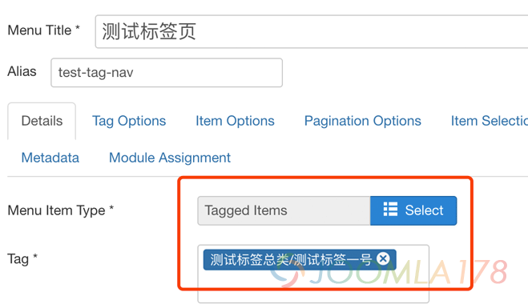Viewport: 528px width, 304px height.
Task: Select the Details tab
Action: (42, 121)
